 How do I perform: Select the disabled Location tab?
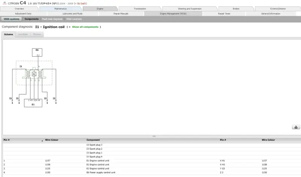point(23,34)
